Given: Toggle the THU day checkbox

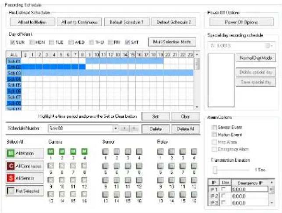Looking at the screenshot, I should [x=91, y=42].
